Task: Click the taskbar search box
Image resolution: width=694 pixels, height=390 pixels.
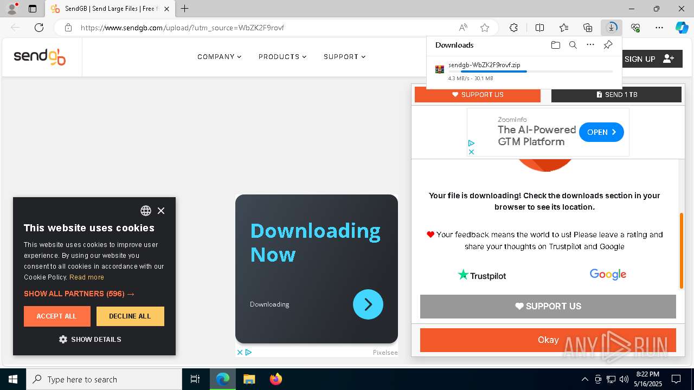Action: 104,379
